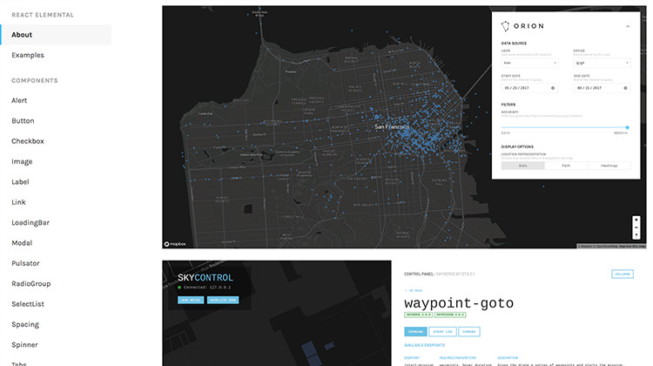Select Heatmap location representation
Screen dimensions: 653x366
tap(609, 165)
